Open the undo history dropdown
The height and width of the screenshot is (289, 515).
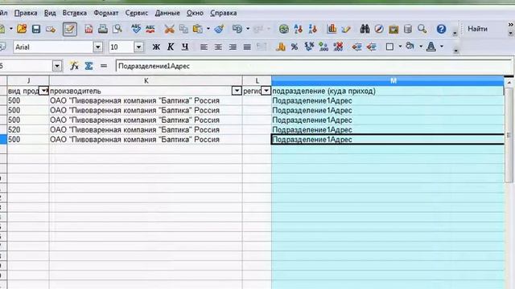click(x=248, y=29)
